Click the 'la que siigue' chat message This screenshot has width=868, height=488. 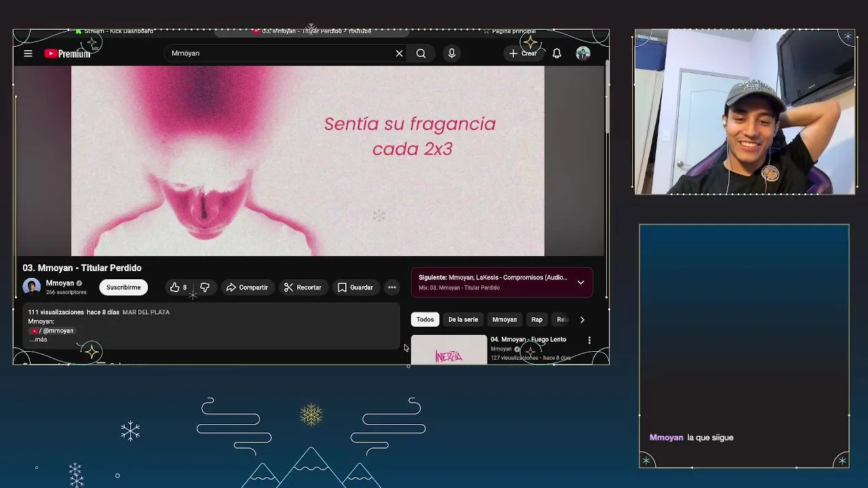tap(710, 438)
